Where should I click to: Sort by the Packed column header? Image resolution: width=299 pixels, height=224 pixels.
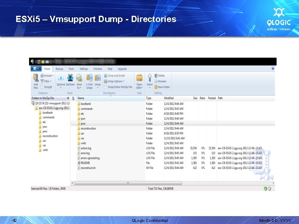coord(212,98)
